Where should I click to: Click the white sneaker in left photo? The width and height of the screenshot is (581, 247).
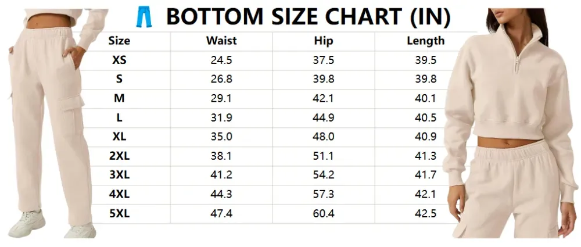pyautogui.click(x=27, y=223)
